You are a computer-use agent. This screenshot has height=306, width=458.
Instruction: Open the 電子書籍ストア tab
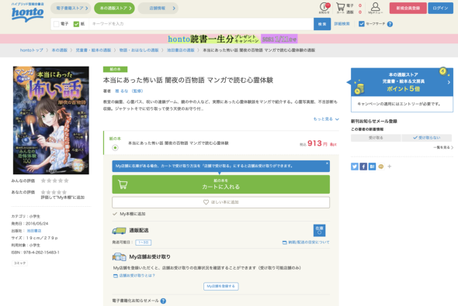point(71,9)
